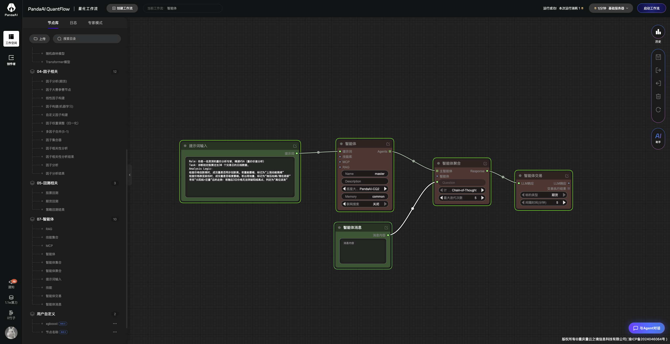
Task: Collapse the 04-因子相关 category
Action: (x=47, y=71)
